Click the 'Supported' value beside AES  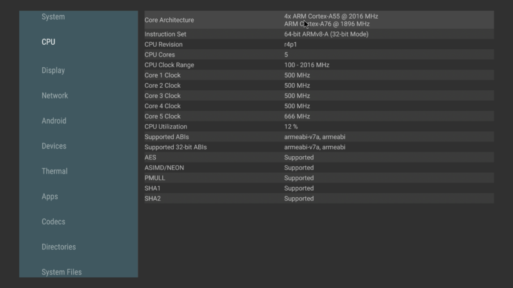299,157
